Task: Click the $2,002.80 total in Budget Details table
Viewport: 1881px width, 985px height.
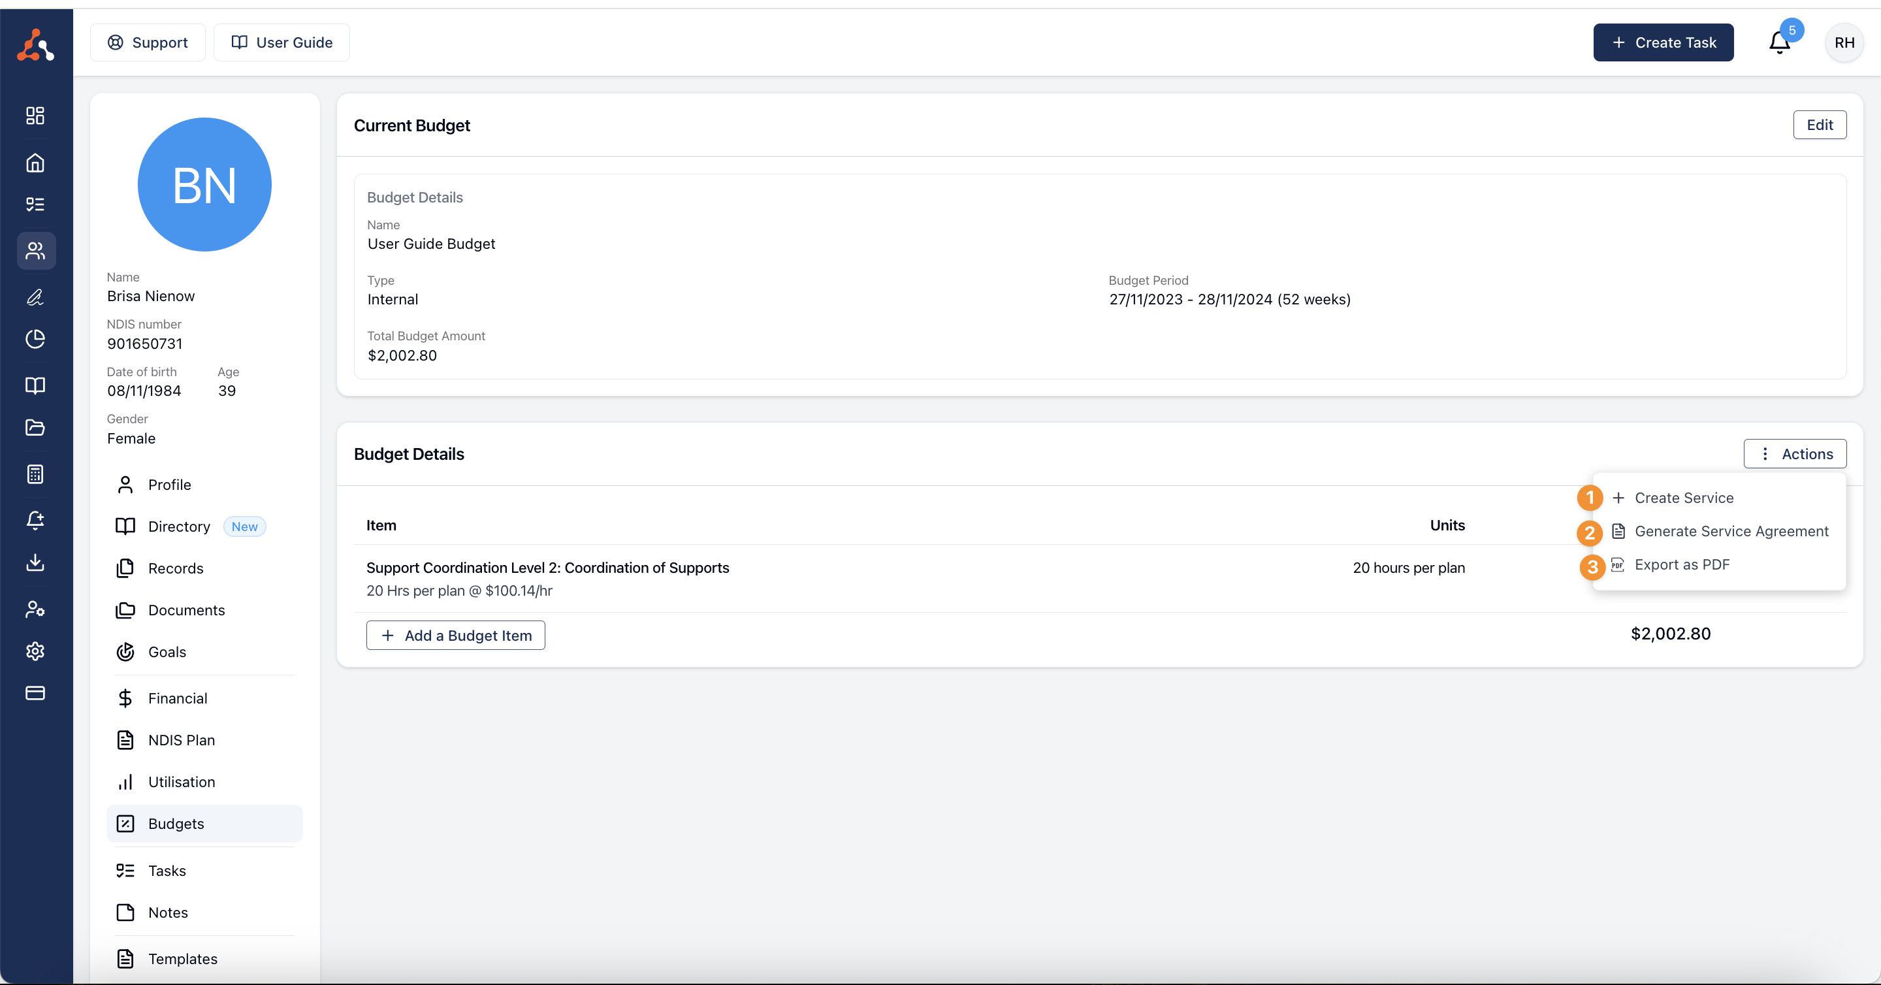Action: (1671, 634)
